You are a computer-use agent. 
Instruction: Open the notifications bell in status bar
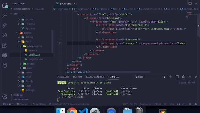(x=196, y=104)
